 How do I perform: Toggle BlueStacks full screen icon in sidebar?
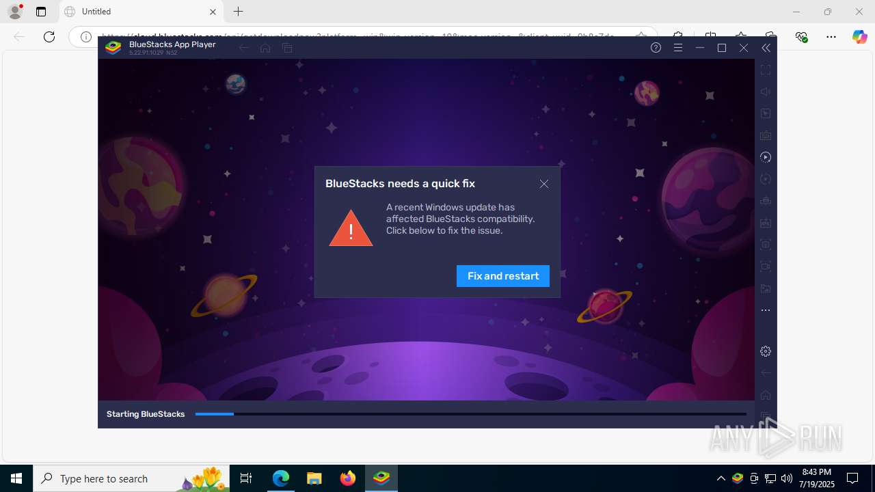[x=766, y=70]
